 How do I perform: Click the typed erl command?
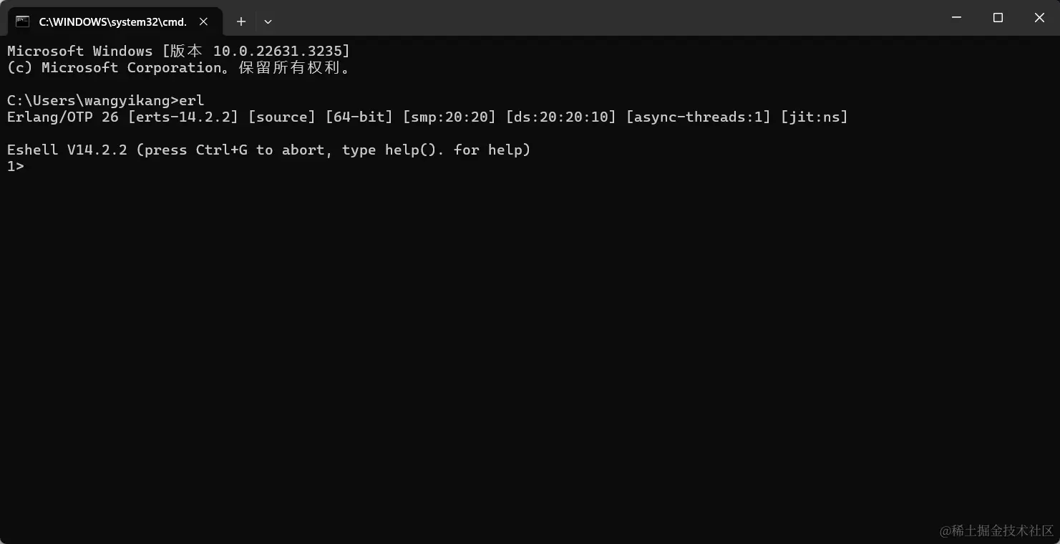pyautogui.click(x=192, y=100)
